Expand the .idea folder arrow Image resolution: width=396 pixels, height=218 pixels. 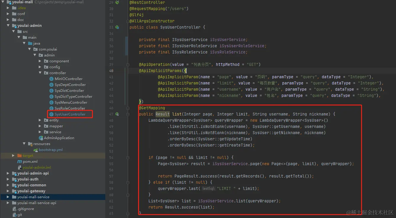tap(8, 8)
